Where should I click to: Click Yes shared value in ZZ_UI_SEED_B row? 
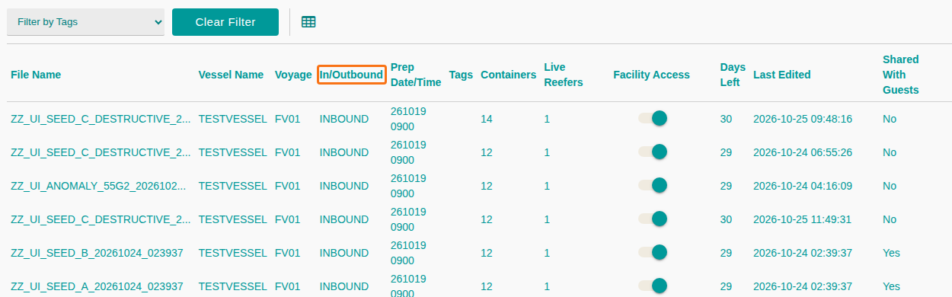coord(891,253)
